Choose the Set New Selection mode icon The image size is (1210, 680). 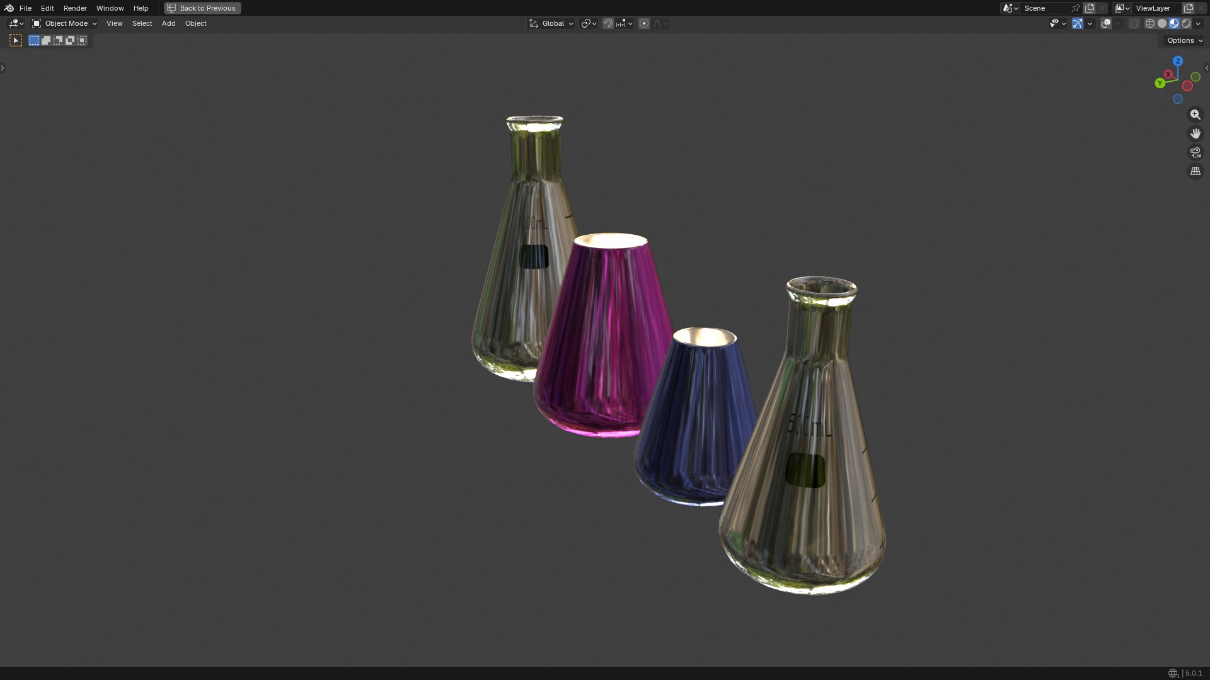click(34, 40)
